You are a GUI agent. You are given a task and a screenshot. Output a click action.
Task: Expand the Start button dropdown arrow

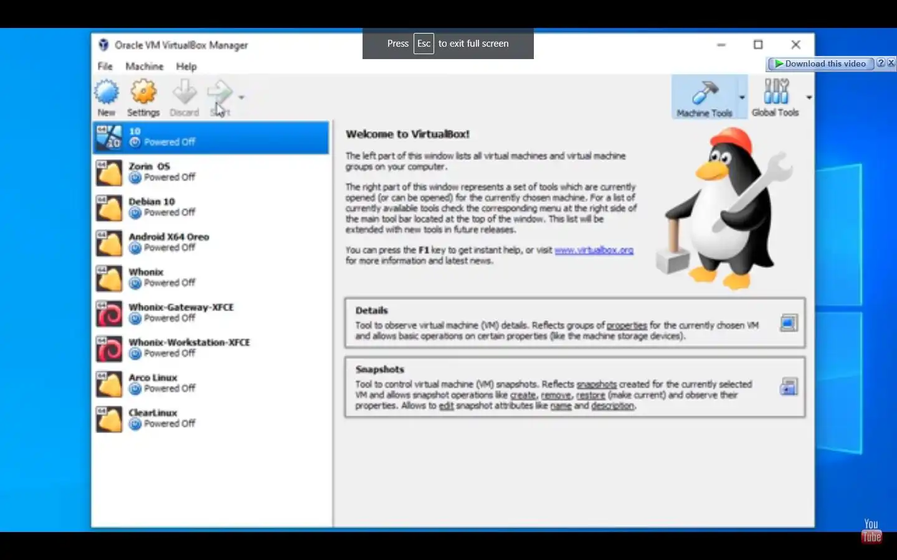pyautogui.click(x=241, y=98)
